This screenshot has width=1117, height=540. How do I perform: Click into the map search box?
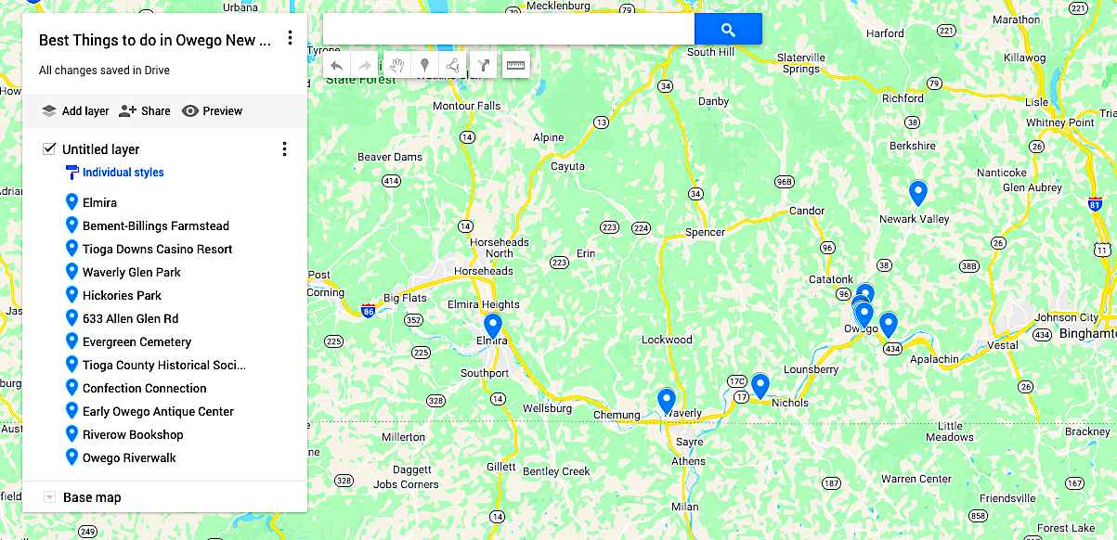509,29
